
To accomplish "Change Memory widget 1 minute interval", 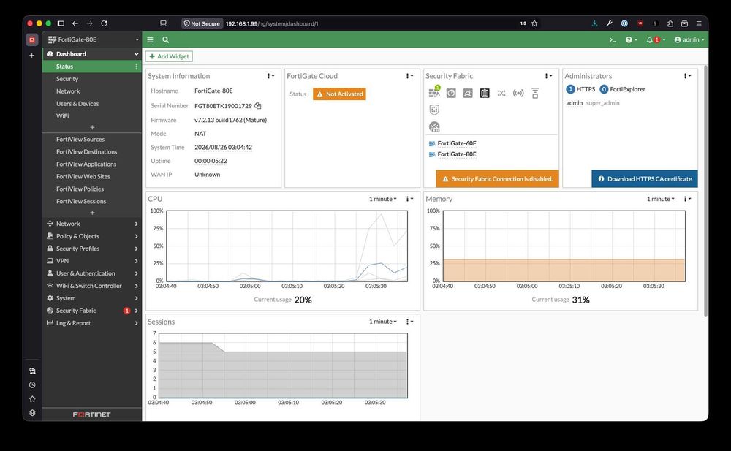I will (661, 199).
